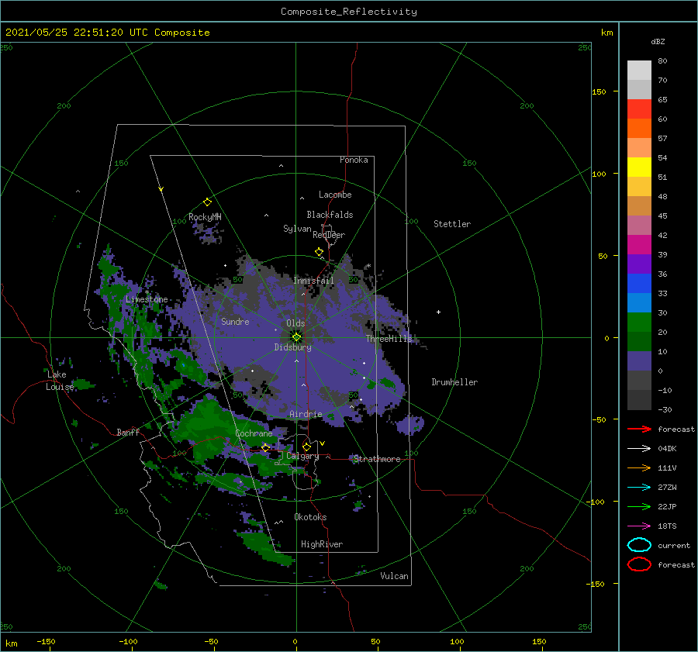Click the yellow radar site marker at center
The width and height of the screenshot is (698, 652).
point(296,337)
